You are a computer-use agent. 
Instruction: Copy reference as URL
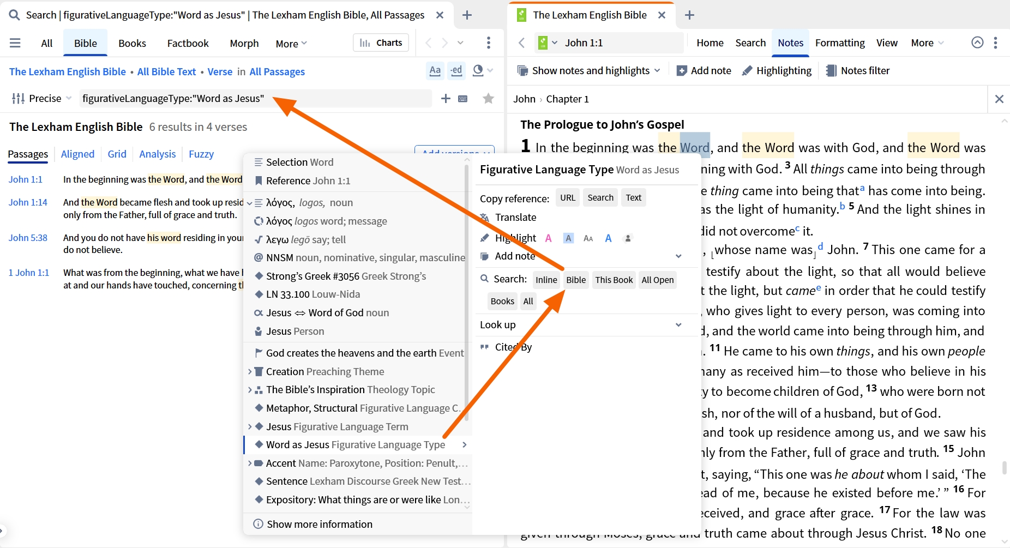[x=568, y=197]
